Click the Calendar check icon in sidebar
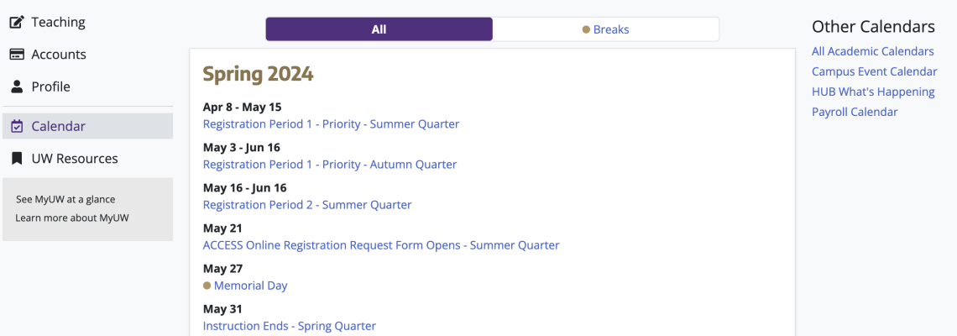The height and width of the screenshot is (336, 957). [x=17, y=127]
